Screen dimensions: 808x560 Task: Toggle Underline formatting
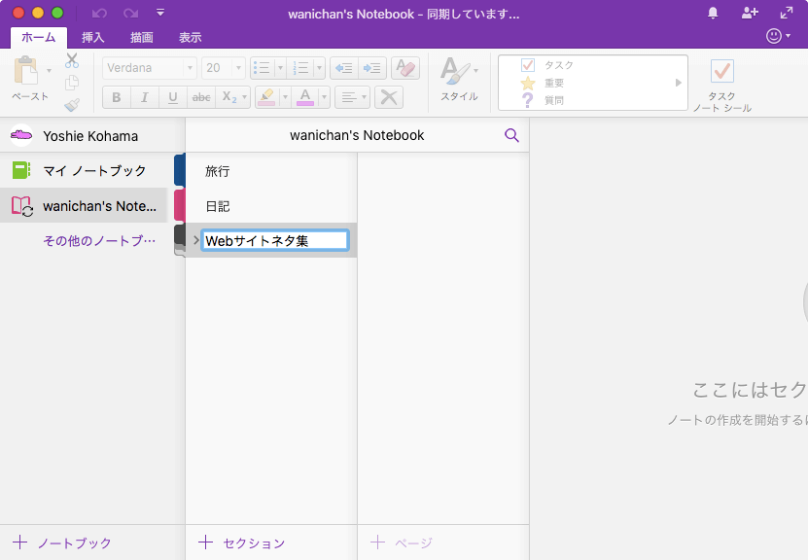173,97
